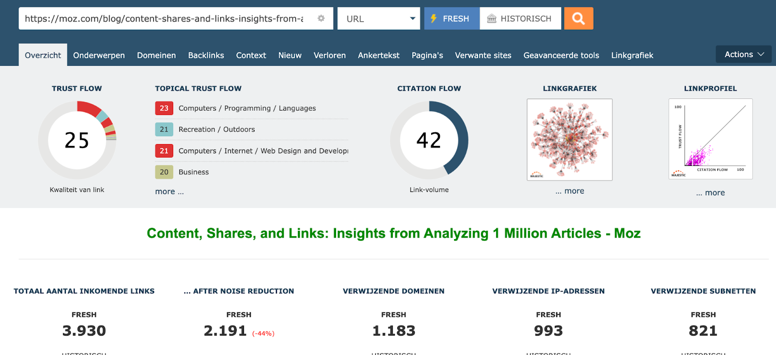Switch to the HISTORISCH index
The height and width of the screenshot is (355, 776).
520,18
